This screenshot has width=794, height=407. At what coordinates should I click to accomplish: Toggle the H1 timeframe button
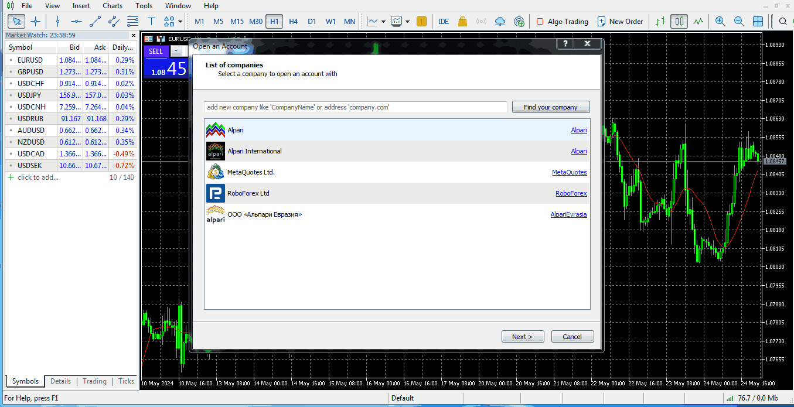[x=274, y=22]
